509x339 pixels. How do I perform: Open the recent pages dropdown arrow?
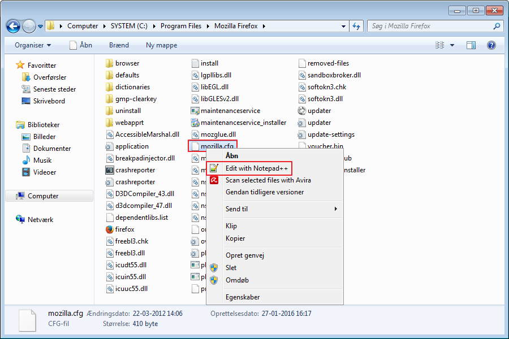[40, 27]
